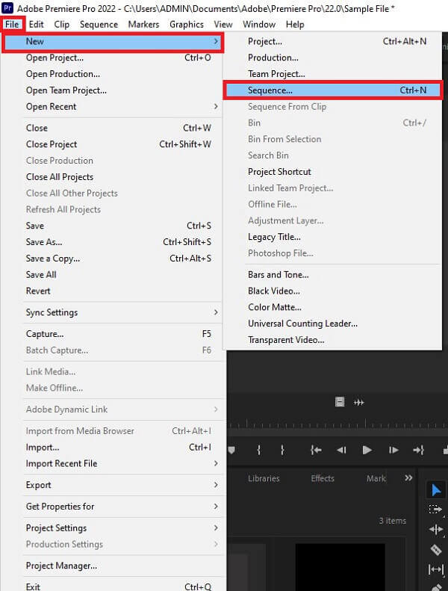448x591 pixels.
Task: Open the Help menu
Action: 295,25
